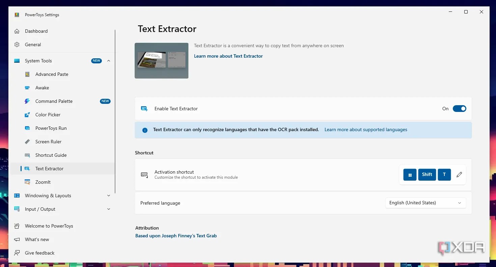Open Learn more about Text Extractor link

point(228,56)
